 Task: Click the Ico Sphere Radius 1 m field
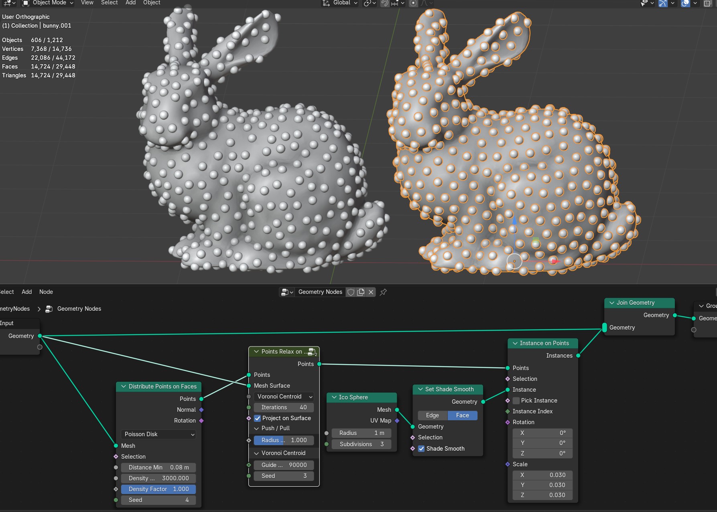362,433
